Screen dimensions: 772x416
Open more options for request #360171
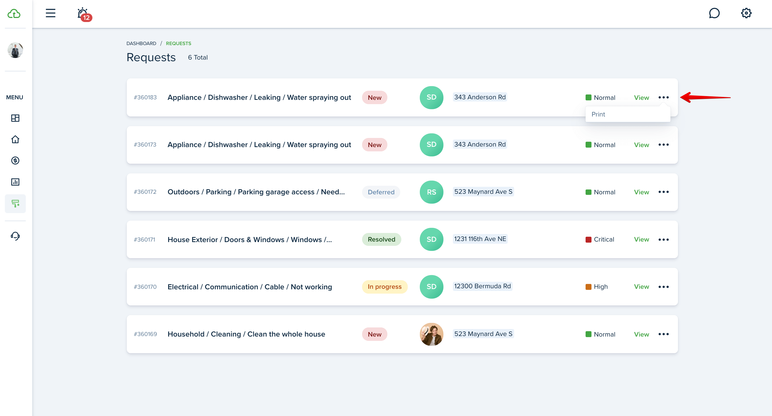click(663, 240)
